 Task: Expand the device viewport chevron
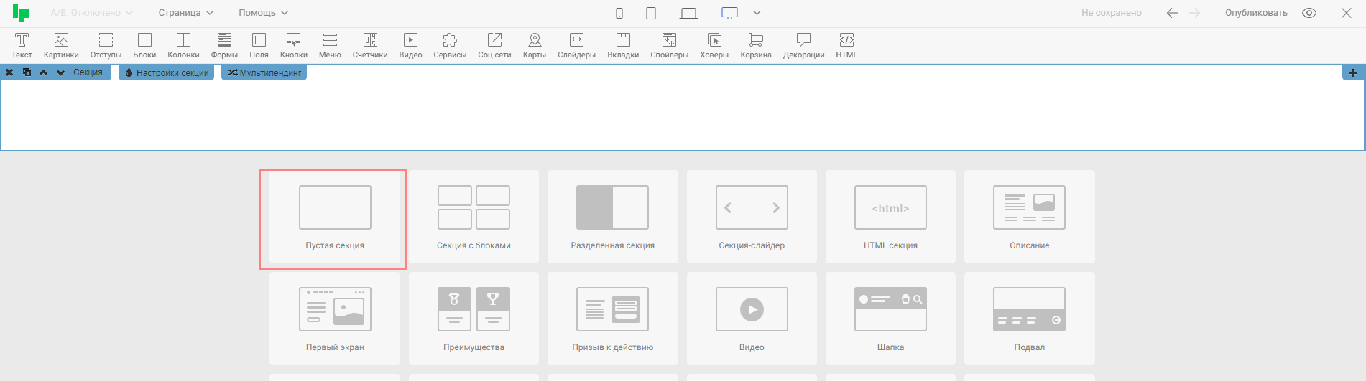(x=757, y=13)
